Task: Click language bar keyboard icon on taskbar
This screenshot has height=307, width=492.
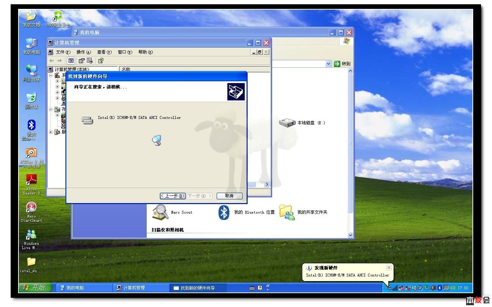Action: tap(252, 288)
